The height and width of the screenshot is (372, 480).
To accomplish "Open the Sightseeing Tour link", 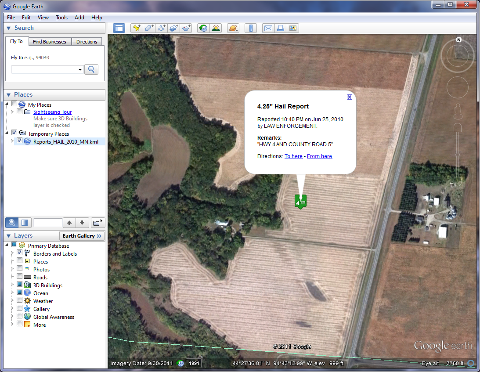I will [x=52, y=112].
